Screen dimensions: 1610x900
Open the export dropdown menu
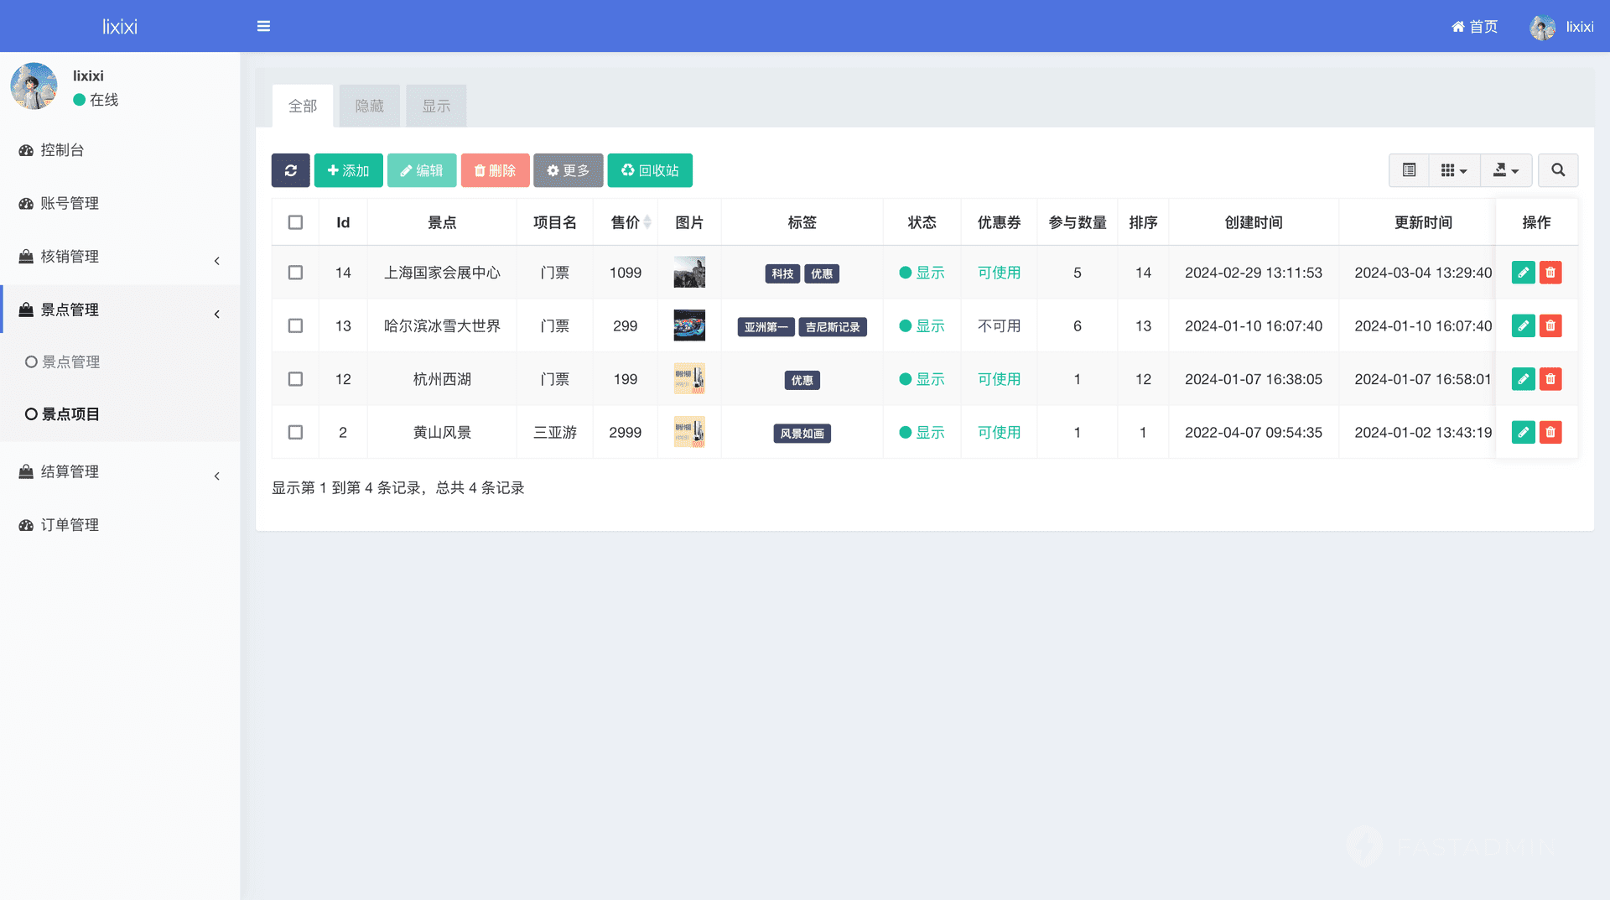point(1505,170)
